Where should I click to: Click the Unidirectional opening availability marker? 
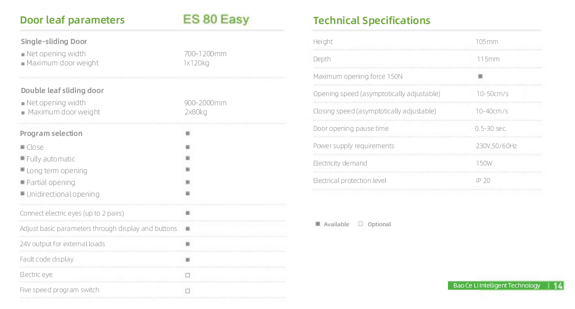188,194
